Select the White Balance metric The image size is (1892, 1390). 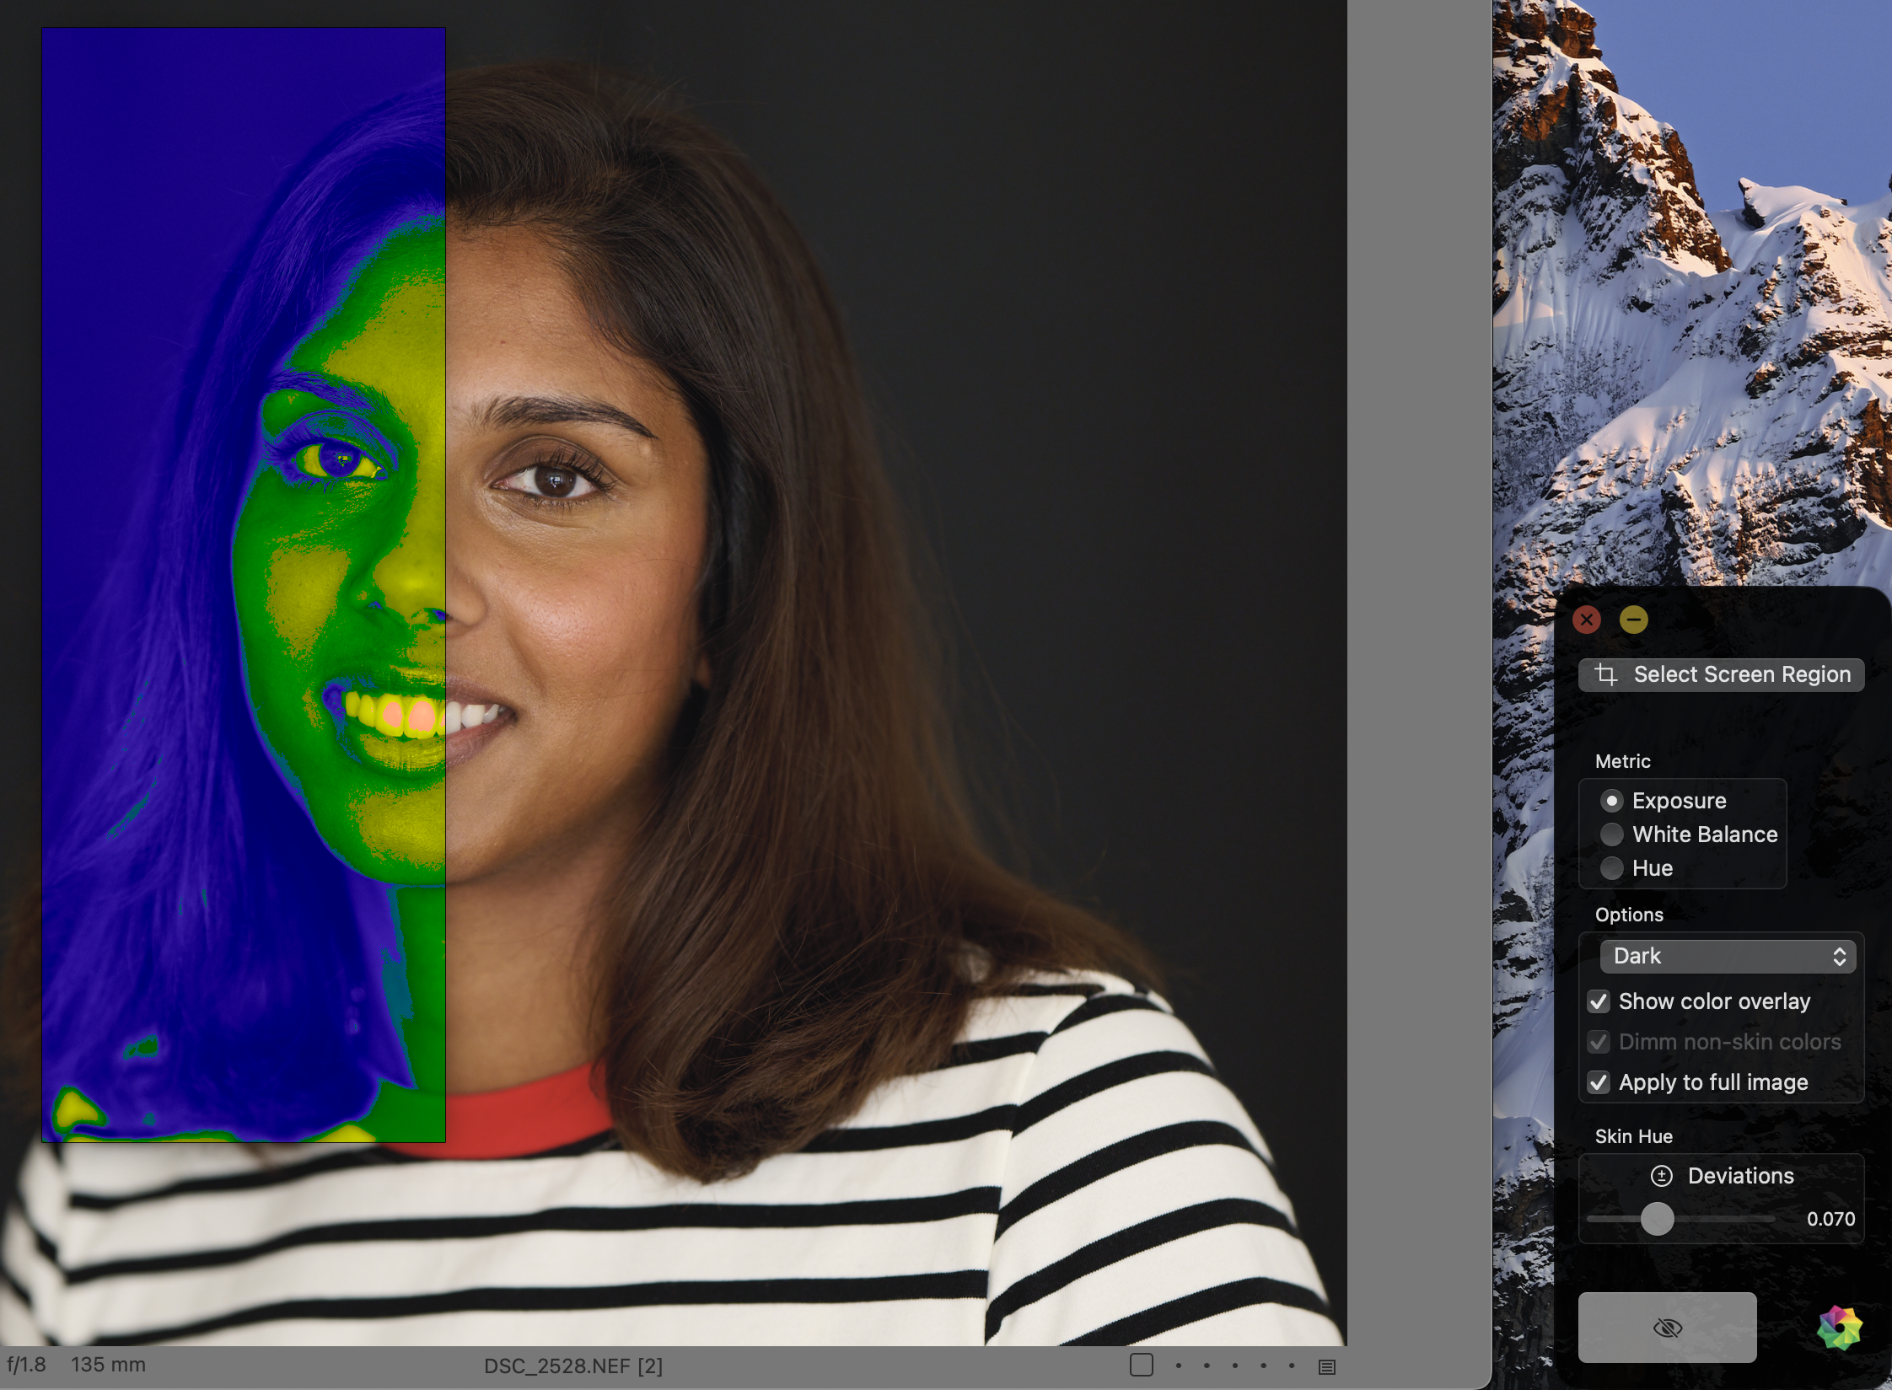coord(1611,835)
